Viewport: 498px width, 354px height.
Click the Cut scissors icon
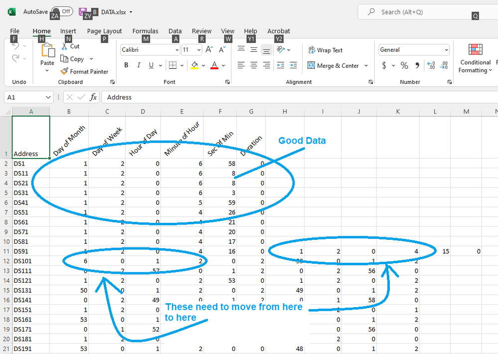(x=63, y=46)
